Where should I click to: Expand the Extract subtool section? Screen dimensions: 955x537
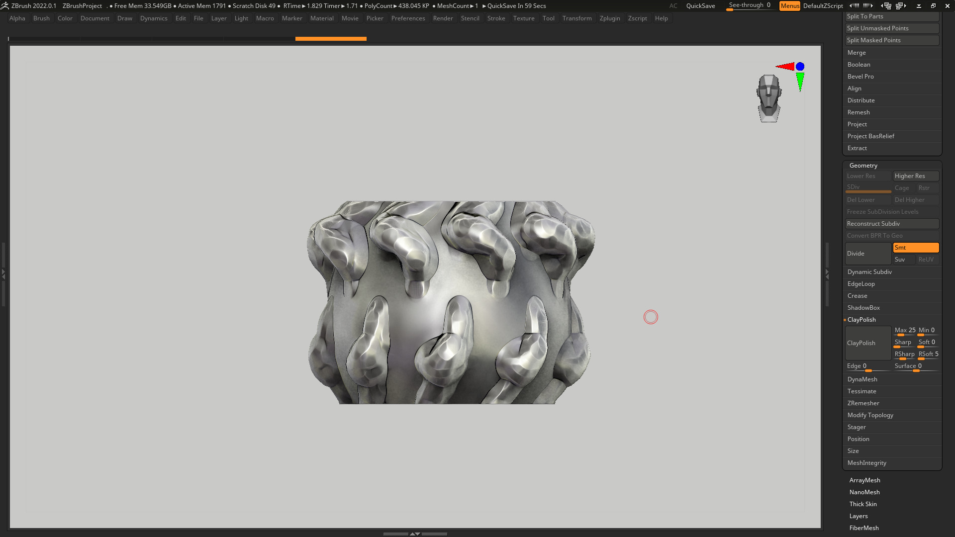[857, 148]
